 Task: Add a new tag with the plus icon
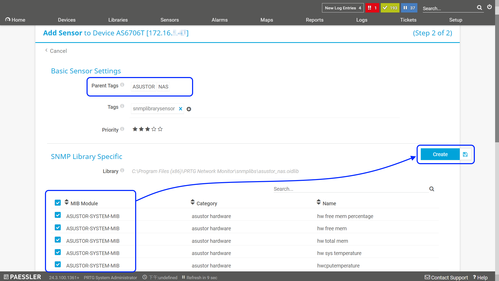click(x=189, y=109)
